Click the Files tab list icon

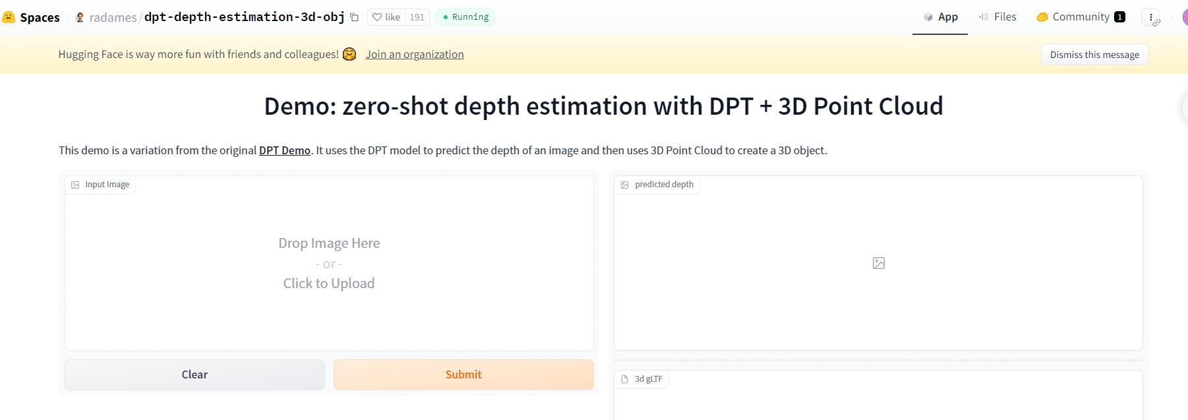(x=984, y=17)
